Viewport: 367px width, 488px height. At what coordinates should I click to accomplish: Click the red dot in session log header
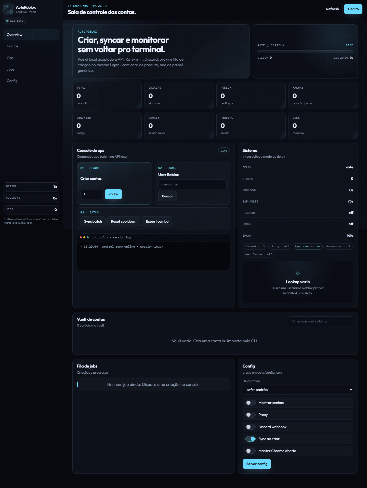(x=81, y=237)
